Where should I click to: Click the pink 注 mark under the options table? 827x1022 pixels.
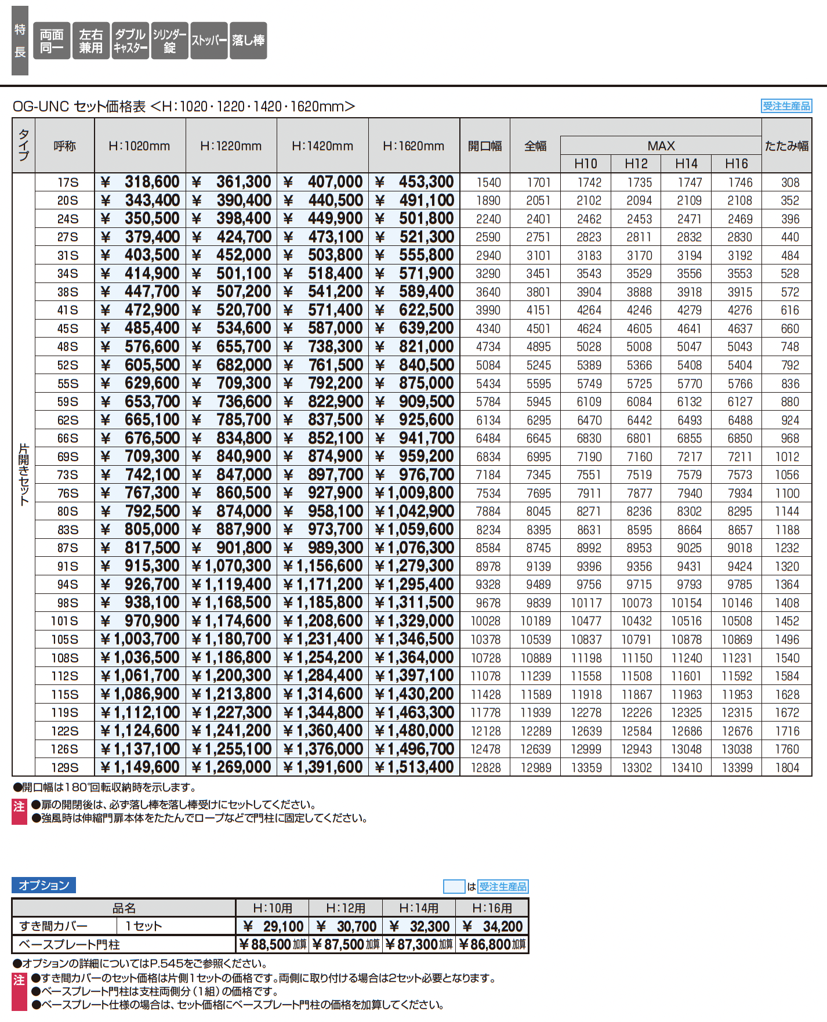(19, 992)
